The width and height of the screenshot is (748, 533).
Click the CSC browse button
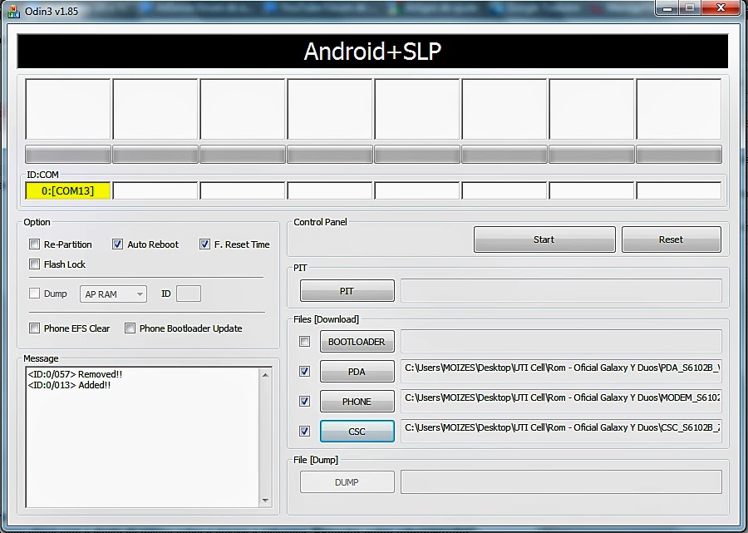click(357, 432)
